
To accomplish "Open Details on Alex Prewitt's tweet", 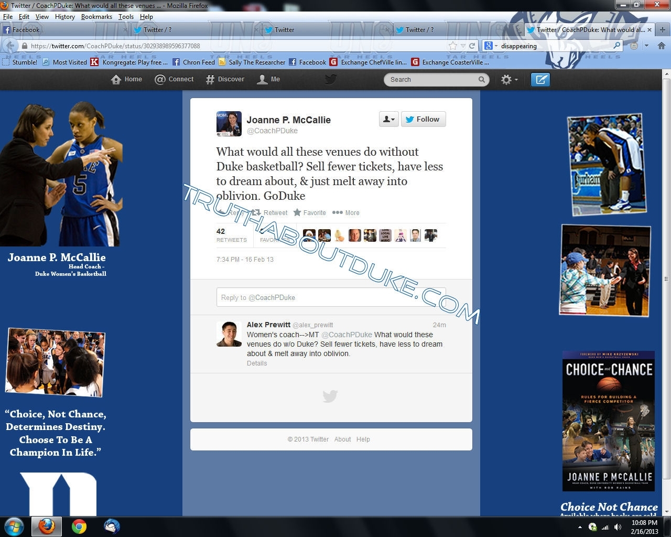I will coord(257,363).
